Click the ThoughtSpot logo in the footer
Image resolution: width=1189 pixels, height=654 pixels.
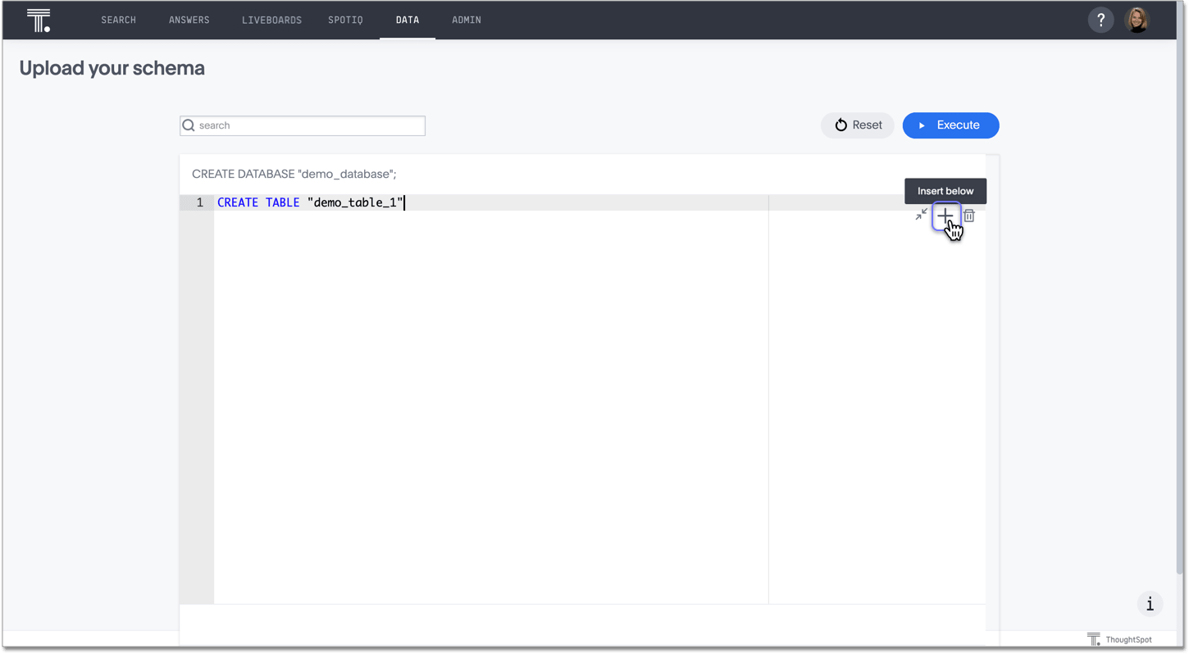1094,638
